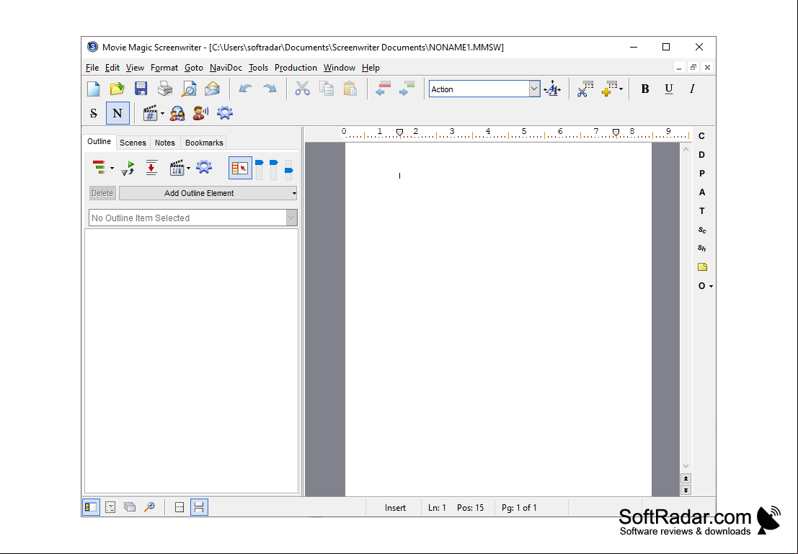Expand the I/E clapperboard dropdown in Outline panel

(x=188, y=169)
